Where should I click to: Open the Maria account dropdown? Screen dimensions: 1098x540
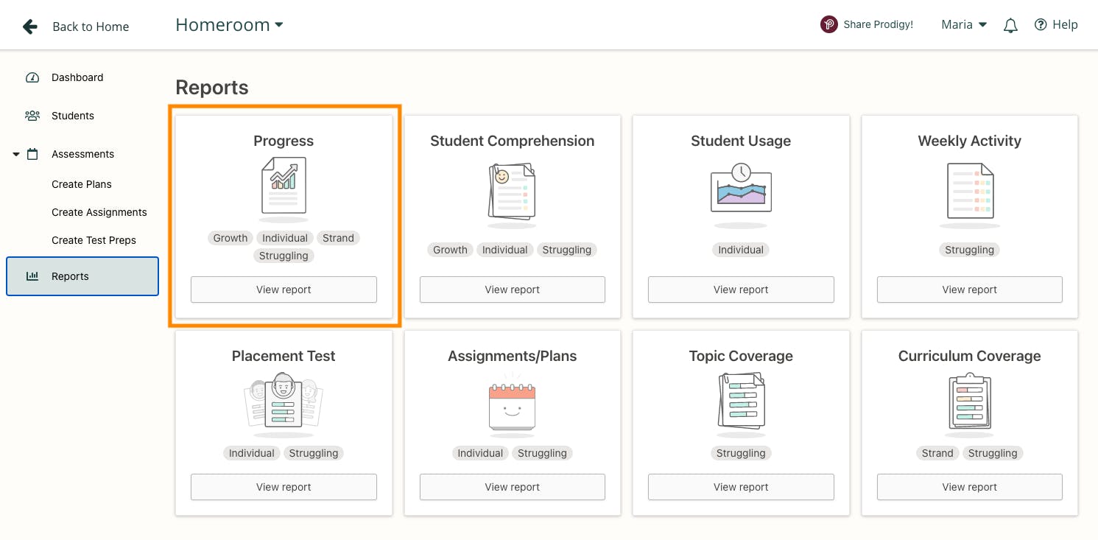[x=964, y=25]
